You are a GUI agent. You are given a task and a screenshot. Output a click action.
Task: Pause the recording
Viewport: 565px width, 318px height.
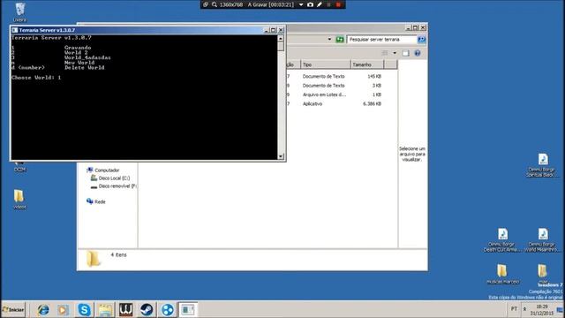(x=328, y=4)
